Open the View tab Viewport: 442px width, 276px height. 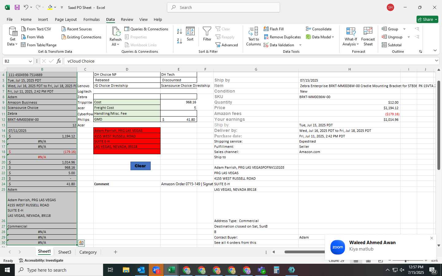(x=143, y=19)
